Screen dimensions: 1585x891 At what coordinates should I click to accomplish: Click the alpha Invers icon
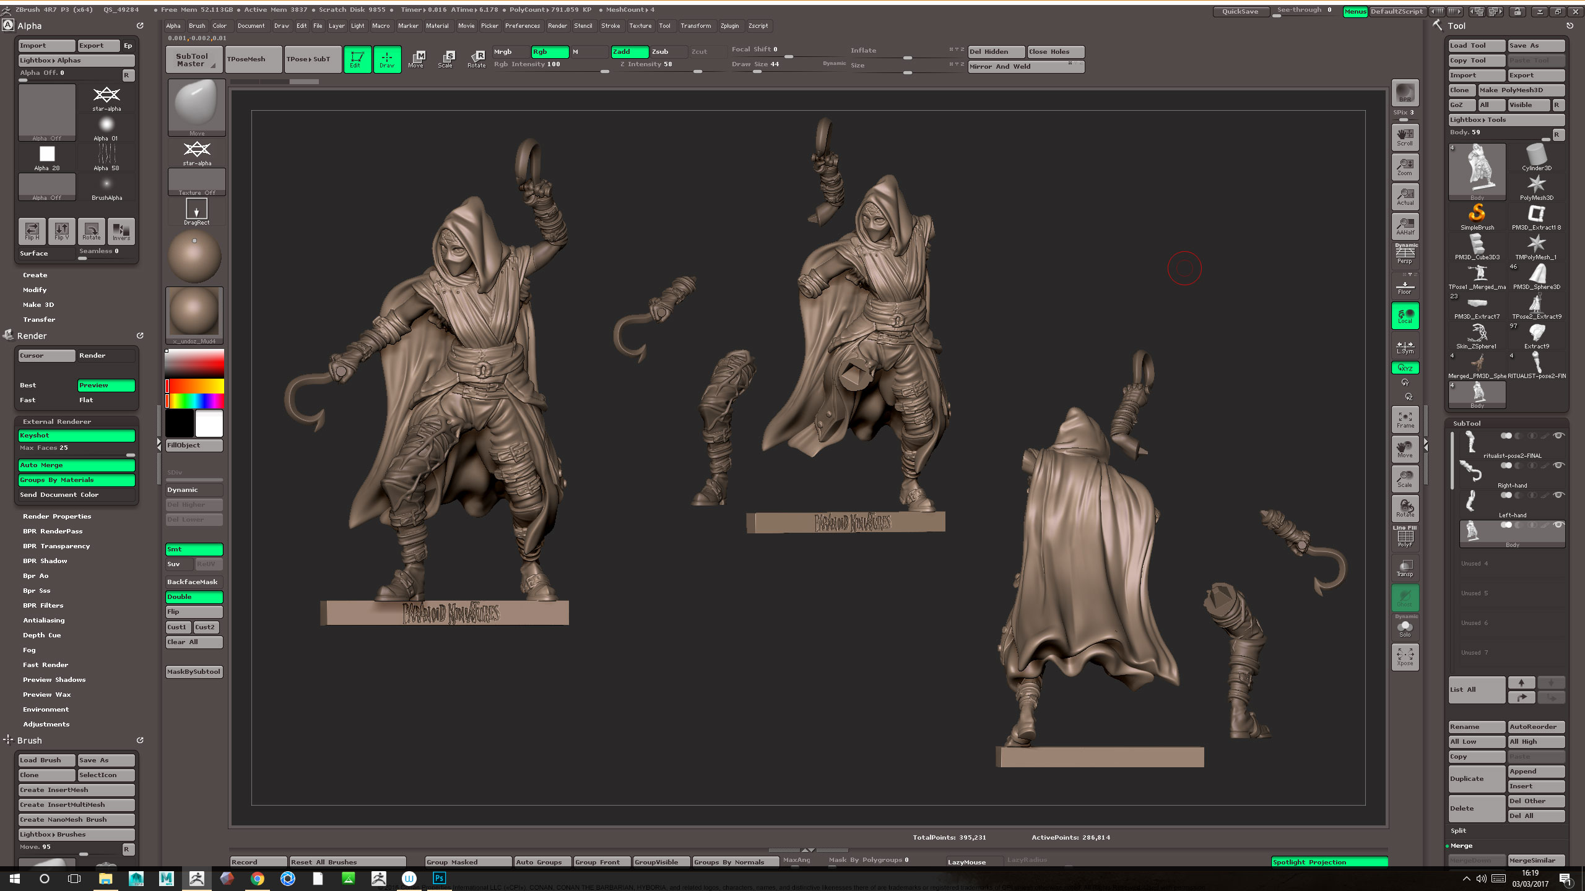pyautogui.click(x=121, y=231)
